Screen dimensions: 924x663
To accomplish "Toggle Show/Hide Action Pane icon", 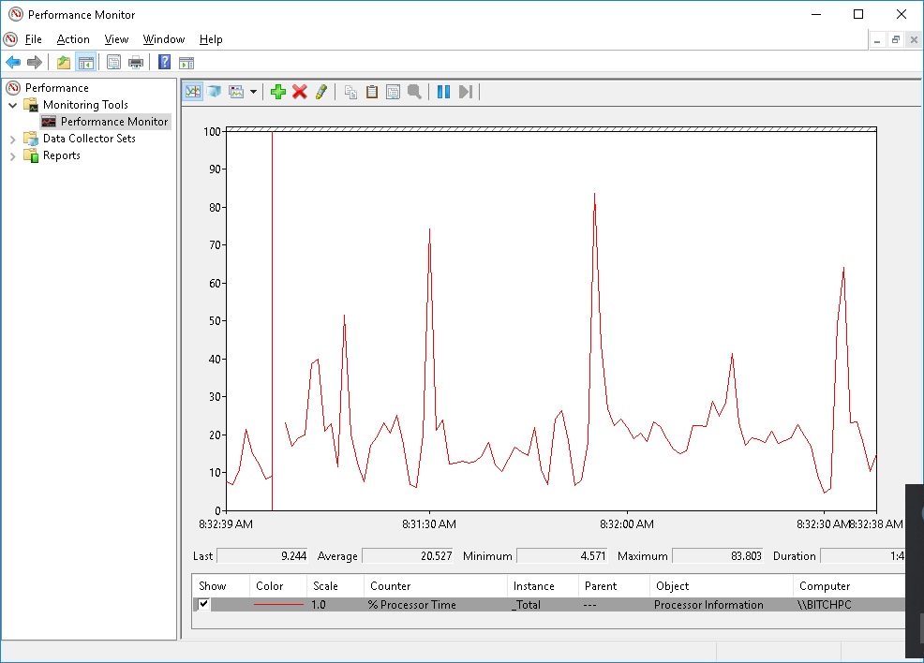I will pyautogui.click(x=186, y=62).
